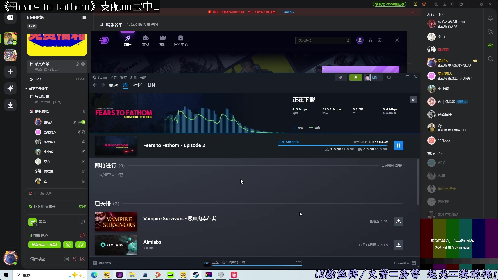Open KOOK help question mark icon
Image resolution: width=498 pixels, height=280 pixels.
click(x=461, y=4)
